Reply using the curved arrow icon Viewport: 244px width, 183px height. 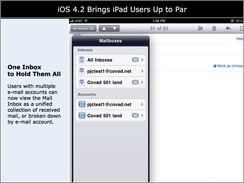click(228, 28)
